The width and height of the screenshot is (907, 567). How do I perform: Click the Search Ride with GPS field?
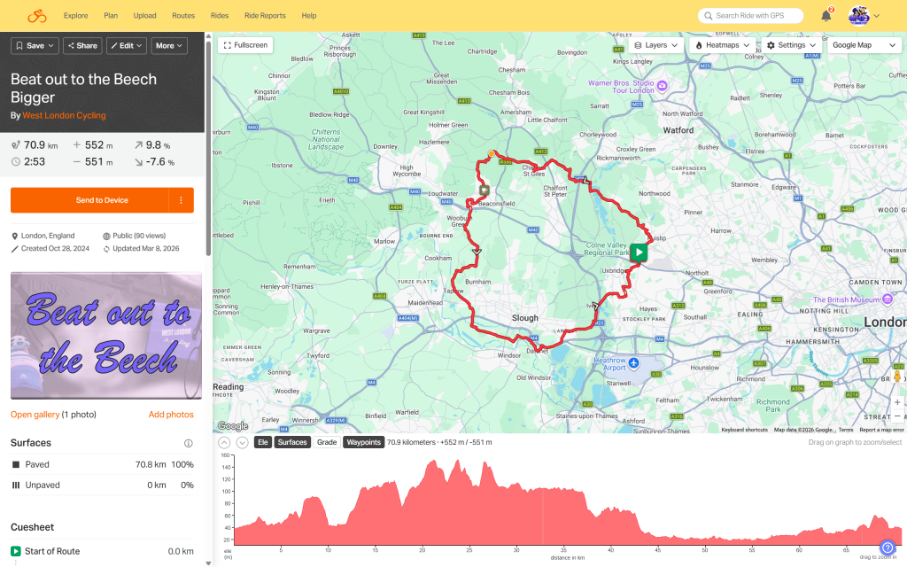pos(750,16)
